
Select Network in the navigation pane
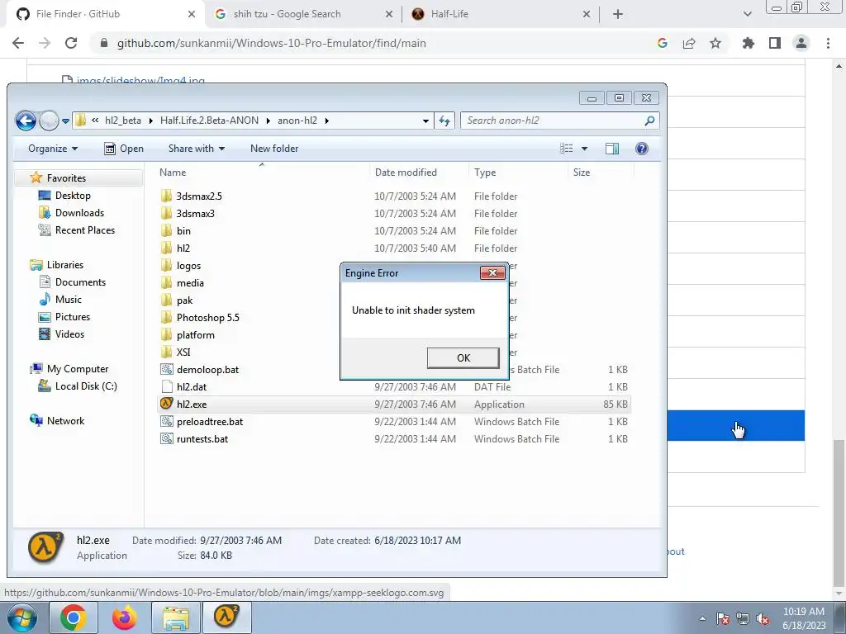click(x=65, y=420)
